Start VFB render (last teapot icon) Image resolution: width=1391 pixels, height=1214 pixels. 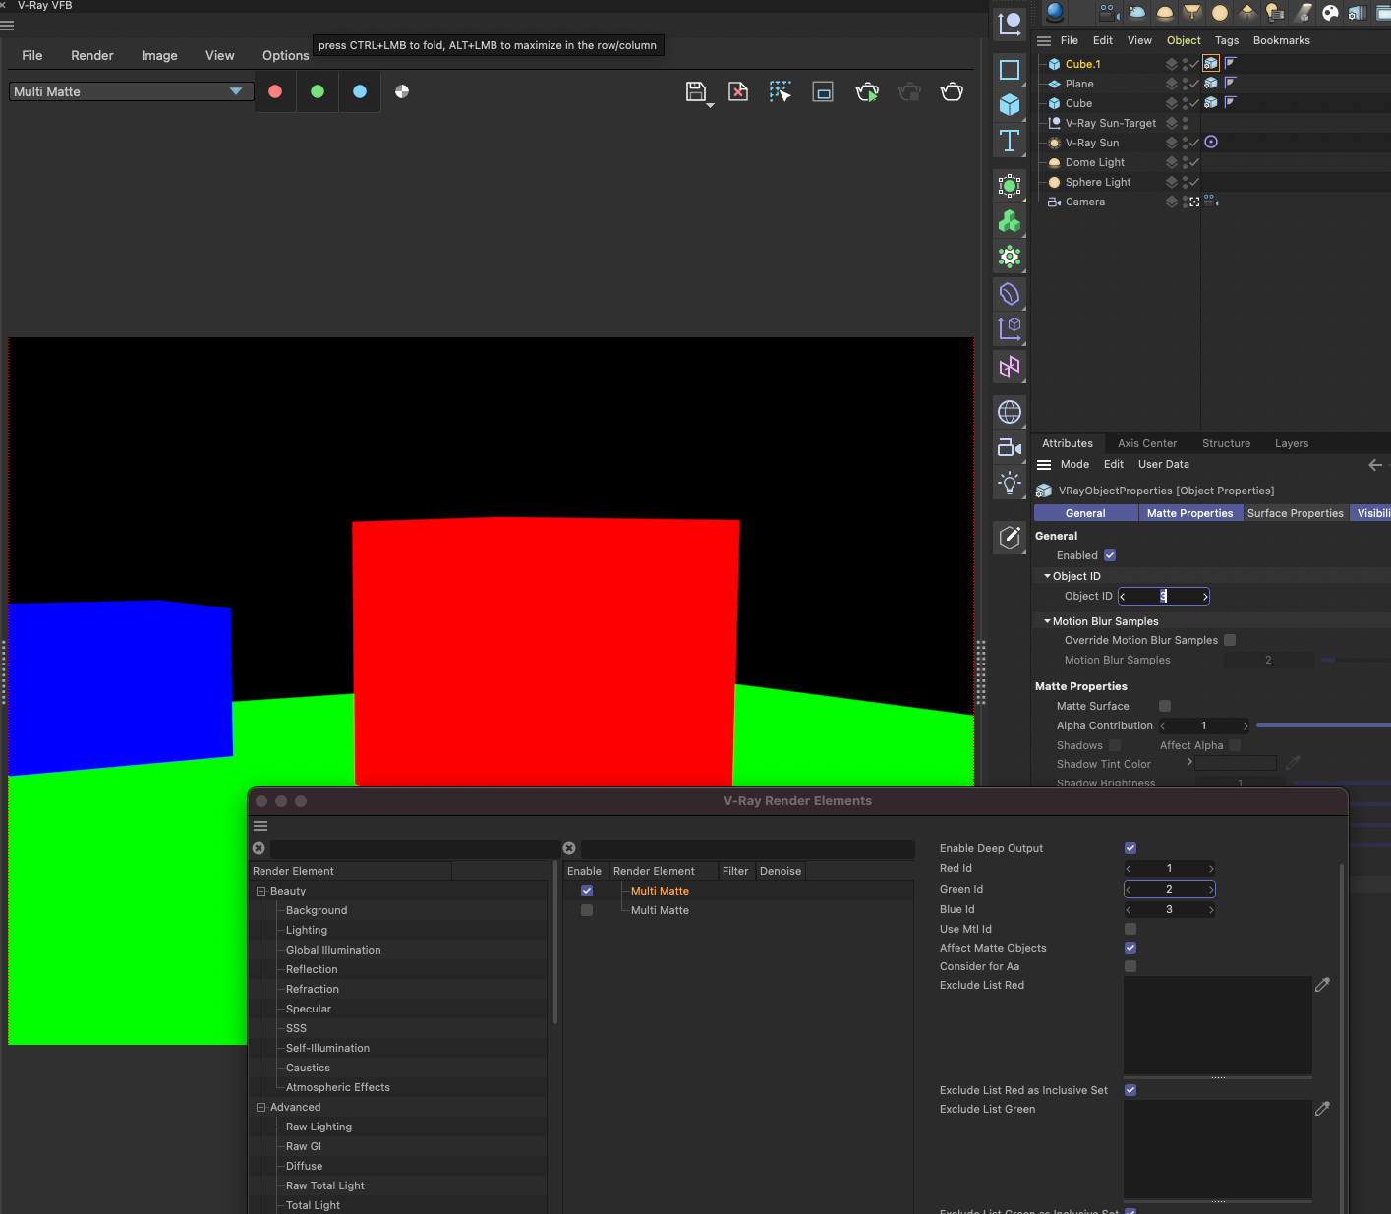[952, 92]
